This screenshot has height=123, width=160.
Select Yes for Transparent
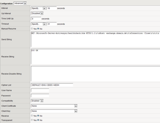coord(32,120)
